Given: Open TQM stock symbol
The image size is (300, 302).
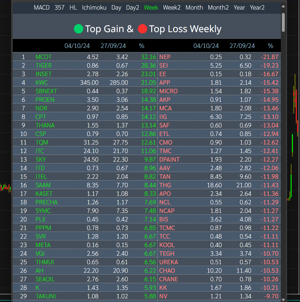Looking at the screenshot, I should (x=42, y=142).
